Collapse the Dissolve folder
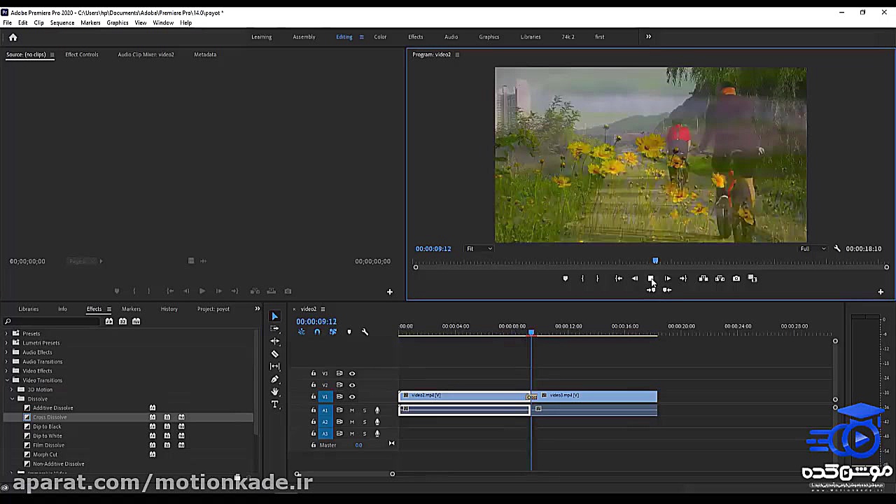This screenshot has height=504, width=896. pos(12,399)
